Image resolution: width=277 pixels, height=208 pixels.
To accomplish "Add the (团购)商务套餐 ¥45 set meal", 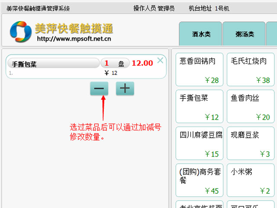I will click(x=200, y=180).
